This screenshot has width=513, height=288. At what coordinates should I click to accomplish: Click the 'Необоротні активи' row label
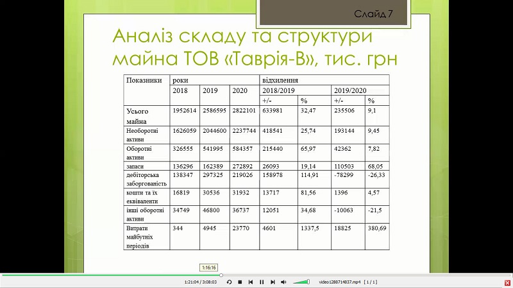142,135
